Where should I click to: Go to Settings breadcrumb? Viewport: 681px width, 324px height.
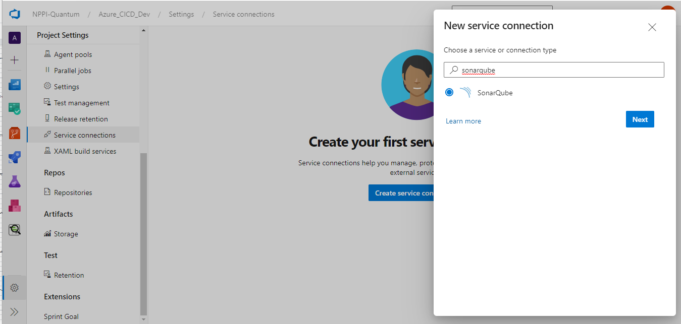(x=181, y=14)
